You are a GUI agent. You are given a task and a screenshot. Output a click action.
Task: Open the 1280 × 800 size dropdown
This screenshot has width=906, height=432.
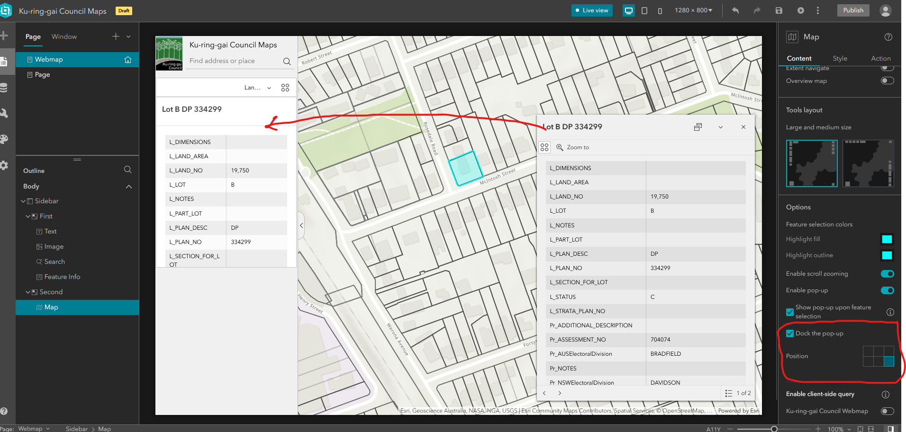tap(693, 10)
